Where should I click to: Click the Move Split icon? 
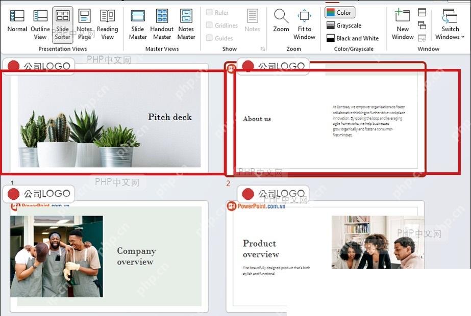(x=422, y=38)
